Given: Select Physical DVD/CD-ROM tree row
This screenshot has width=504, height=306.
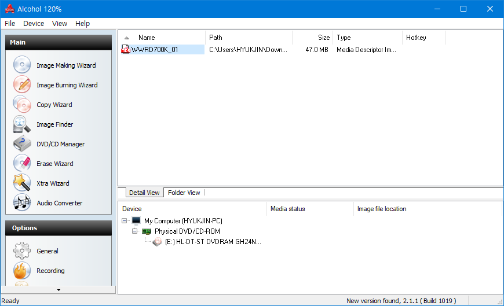Looking at the screenshot, I should coord(187,231).
